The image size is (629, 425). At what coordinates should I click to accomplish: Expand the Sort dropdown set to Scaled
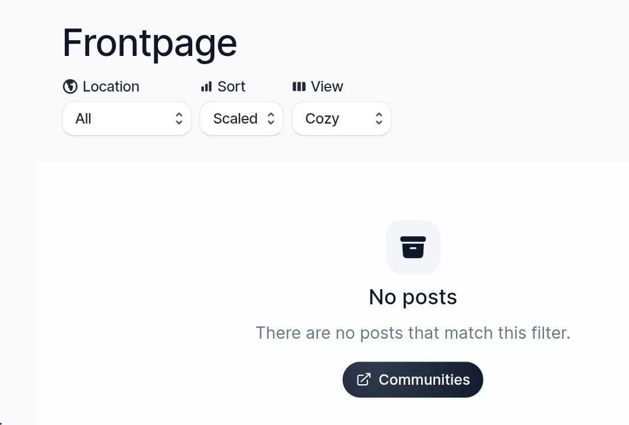click(241, 119)
